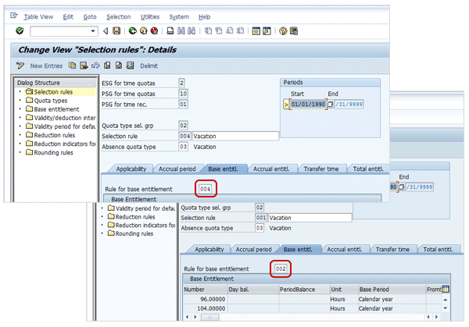Open the Edit menu

tap(68, 17)
